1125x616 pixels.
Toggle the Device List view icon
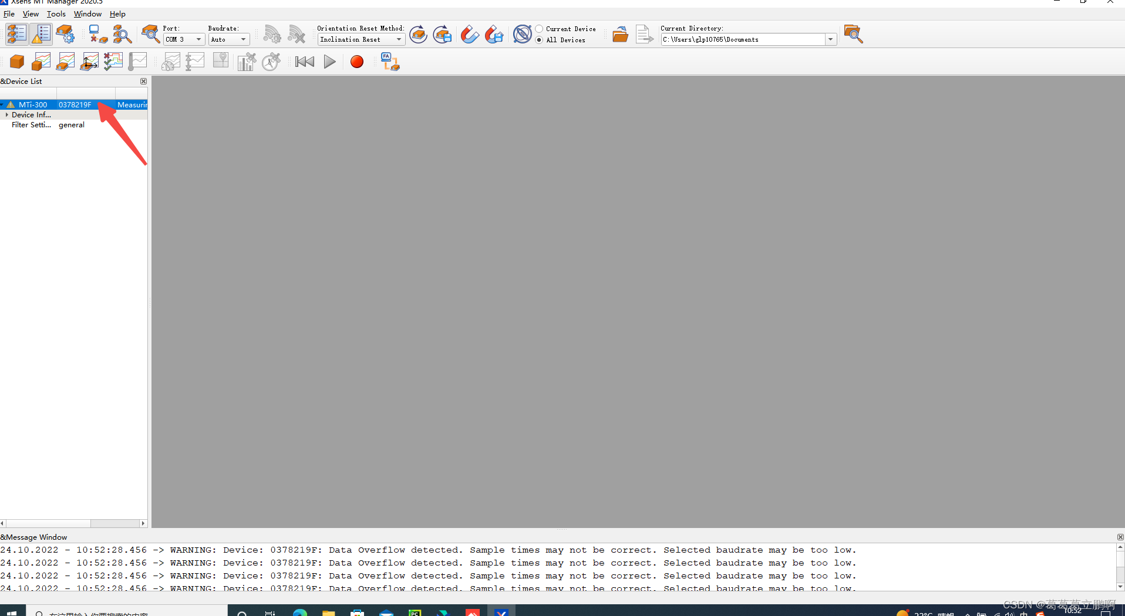click(x=16, y=34)
